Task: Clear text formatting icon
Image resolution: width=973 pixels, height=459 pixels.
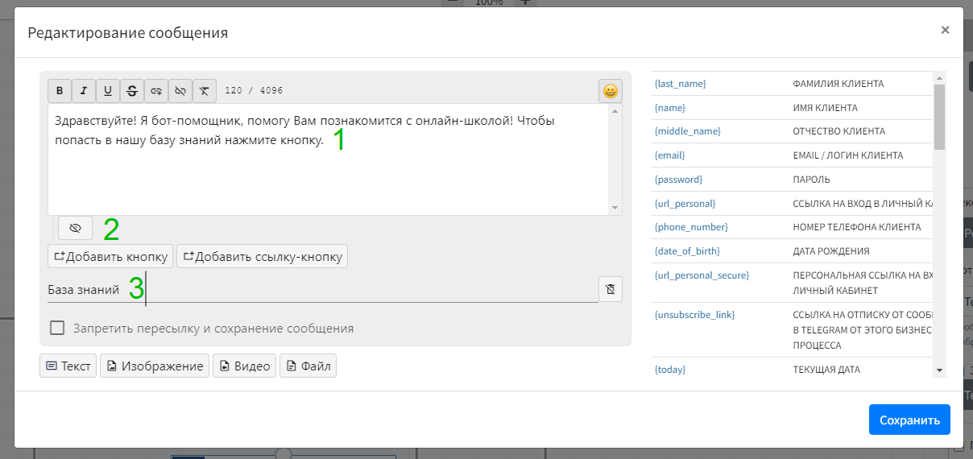Action: 205,91
